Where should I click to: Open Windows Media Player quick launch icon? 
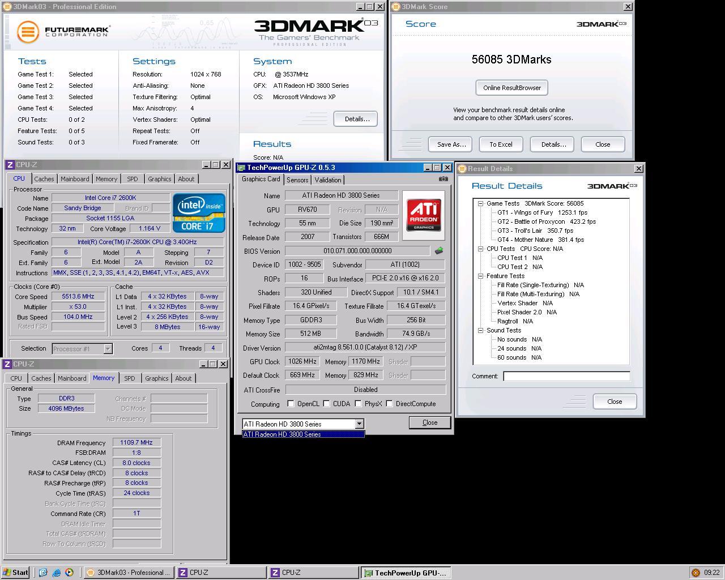[69, 573]
